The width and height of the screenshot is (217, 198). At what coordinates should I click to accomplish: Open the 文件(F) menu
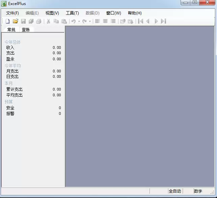tap(12, 13)
